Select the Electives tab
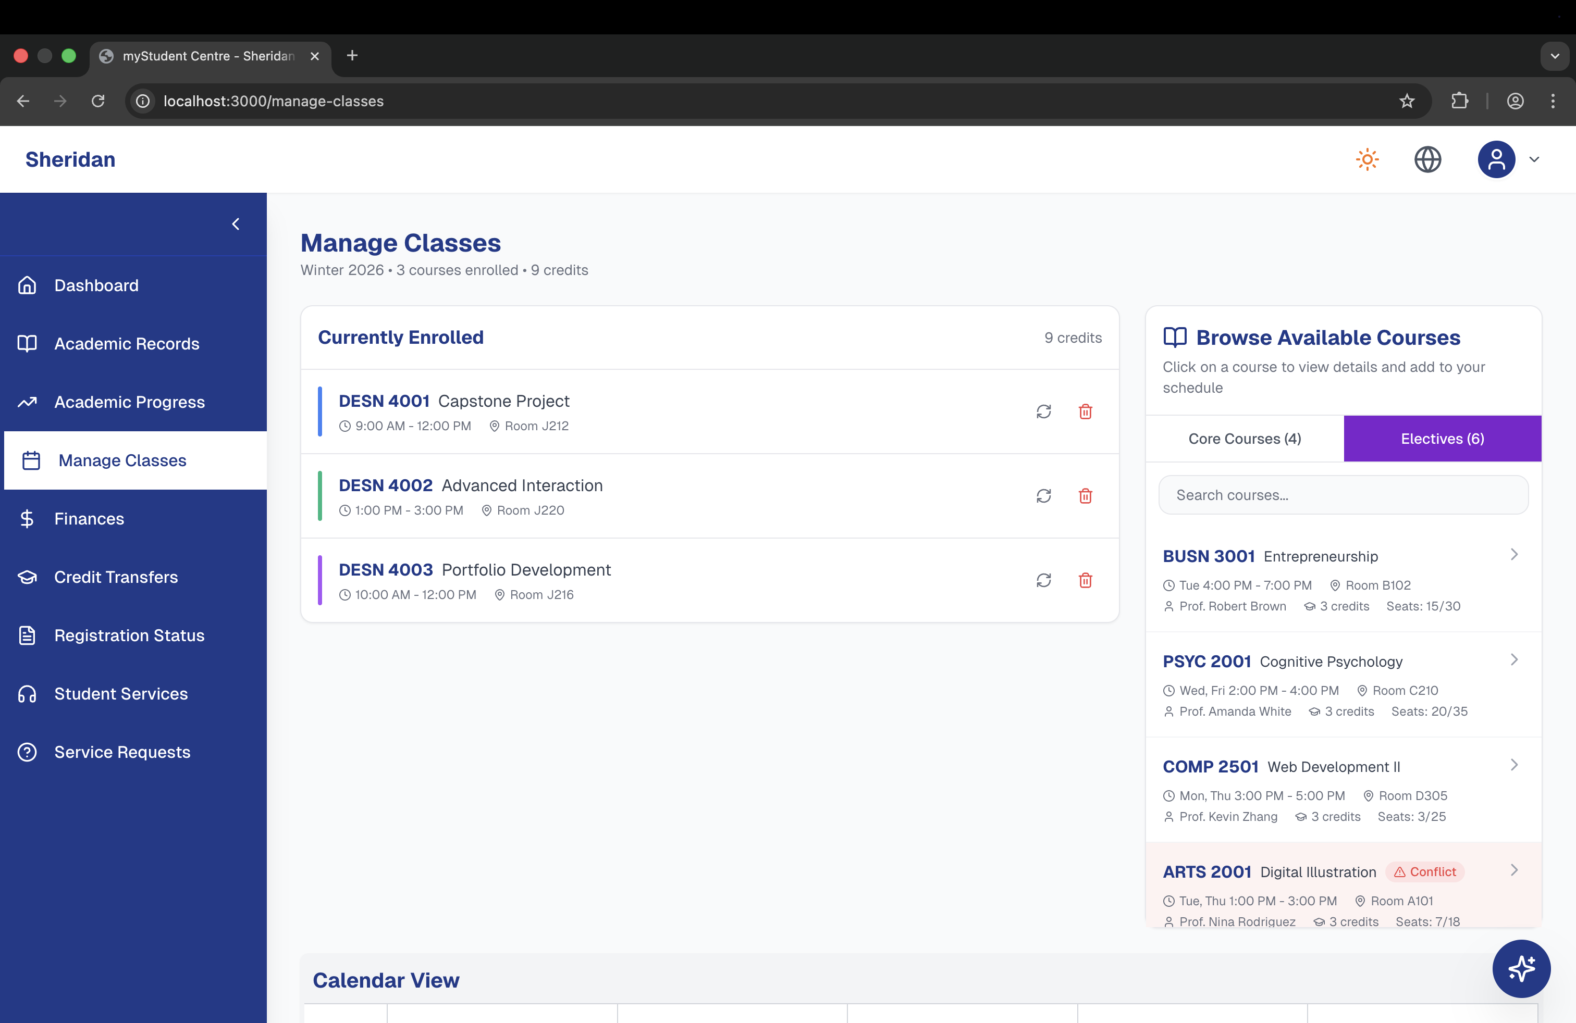Viewport: 1576px width, 1023px height. tap(1442, 439)
